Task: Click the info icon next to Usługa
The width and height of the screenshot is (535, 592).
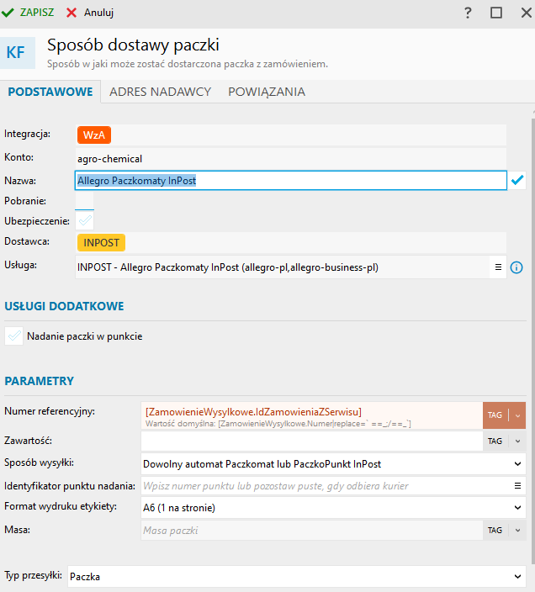Action: coord(517,267)
